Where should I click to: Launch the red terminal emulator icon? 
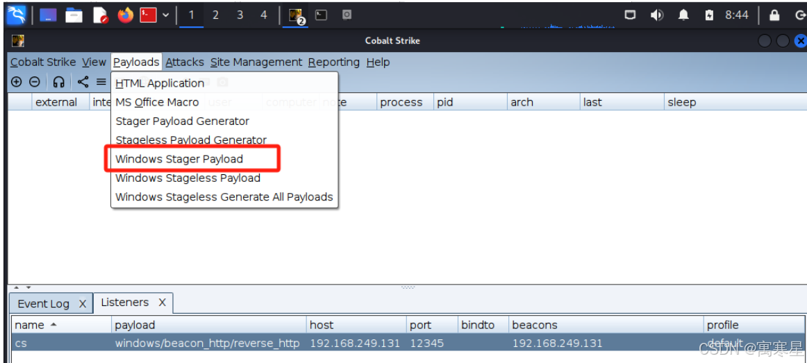click(148, 15)
